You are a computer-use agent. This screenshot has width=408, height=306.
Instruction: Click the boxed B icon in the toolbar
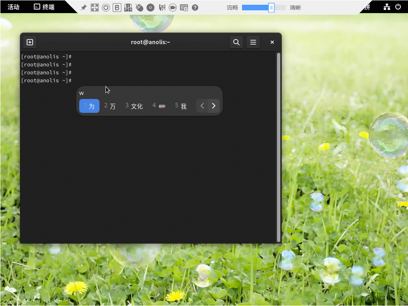[x=117, y=8]
